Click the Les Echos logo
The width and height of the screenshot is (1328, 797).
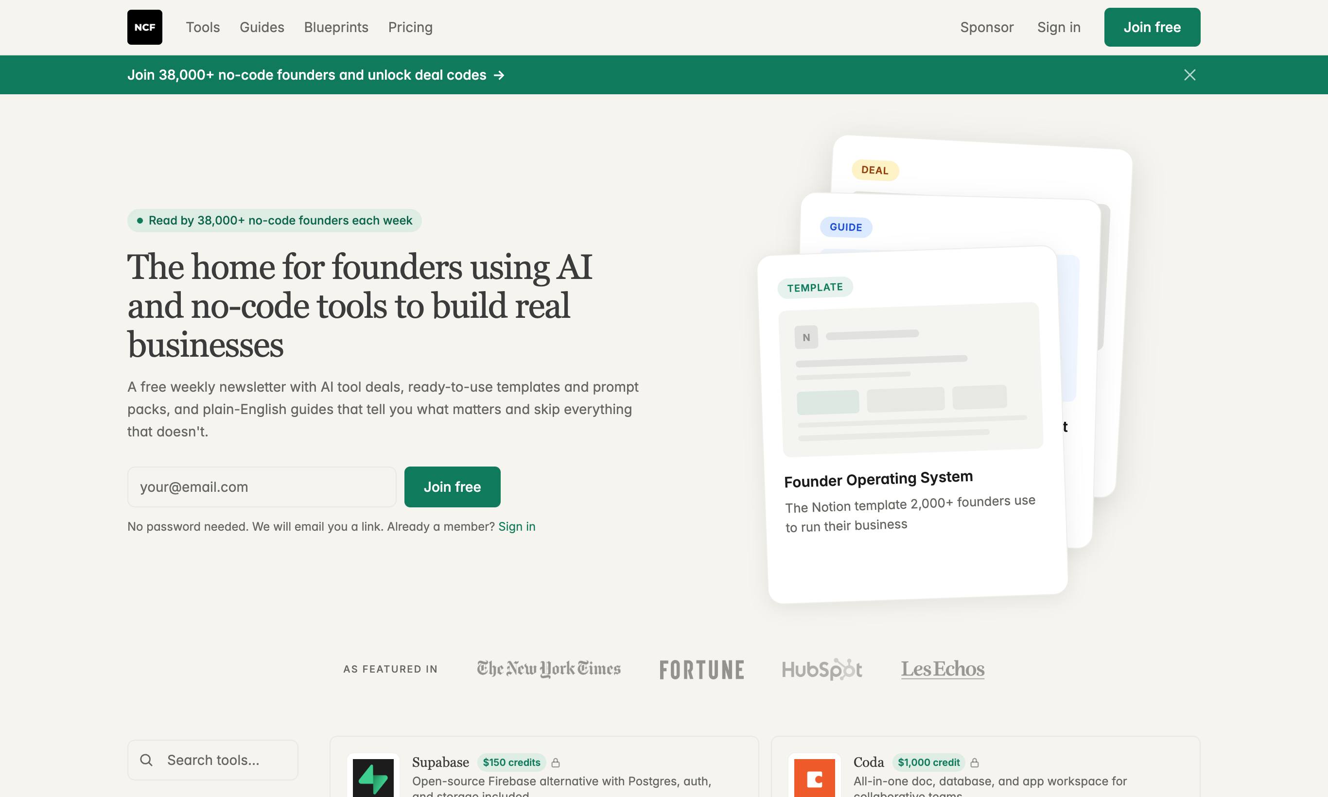[x=943, y=669]
